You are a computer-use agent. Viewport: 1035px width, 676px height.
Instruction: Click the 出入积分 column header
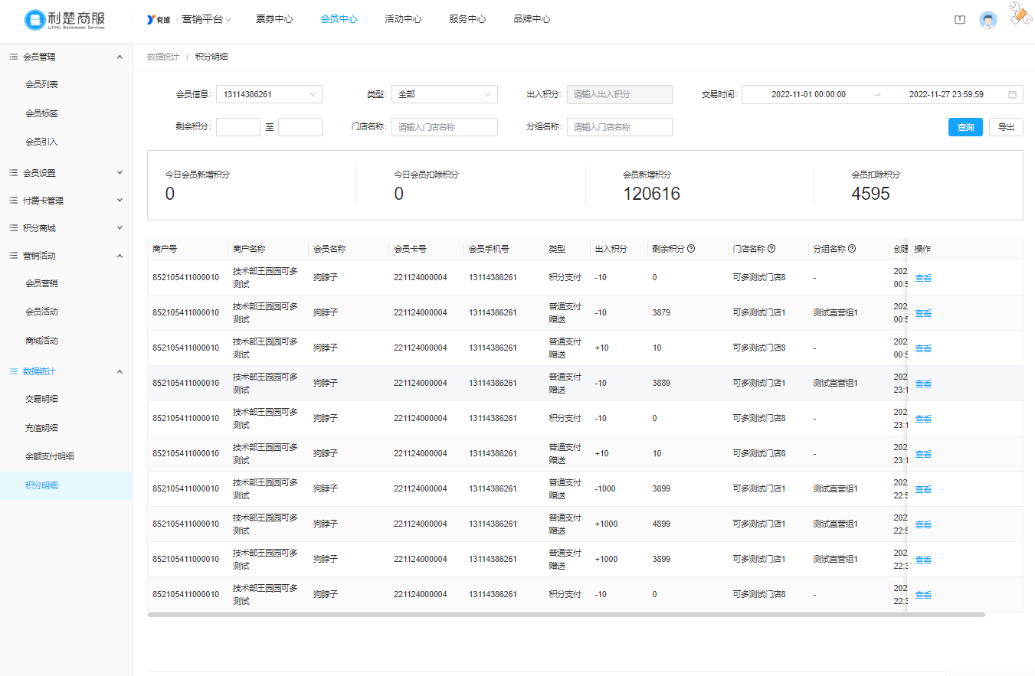click(611, 249)
